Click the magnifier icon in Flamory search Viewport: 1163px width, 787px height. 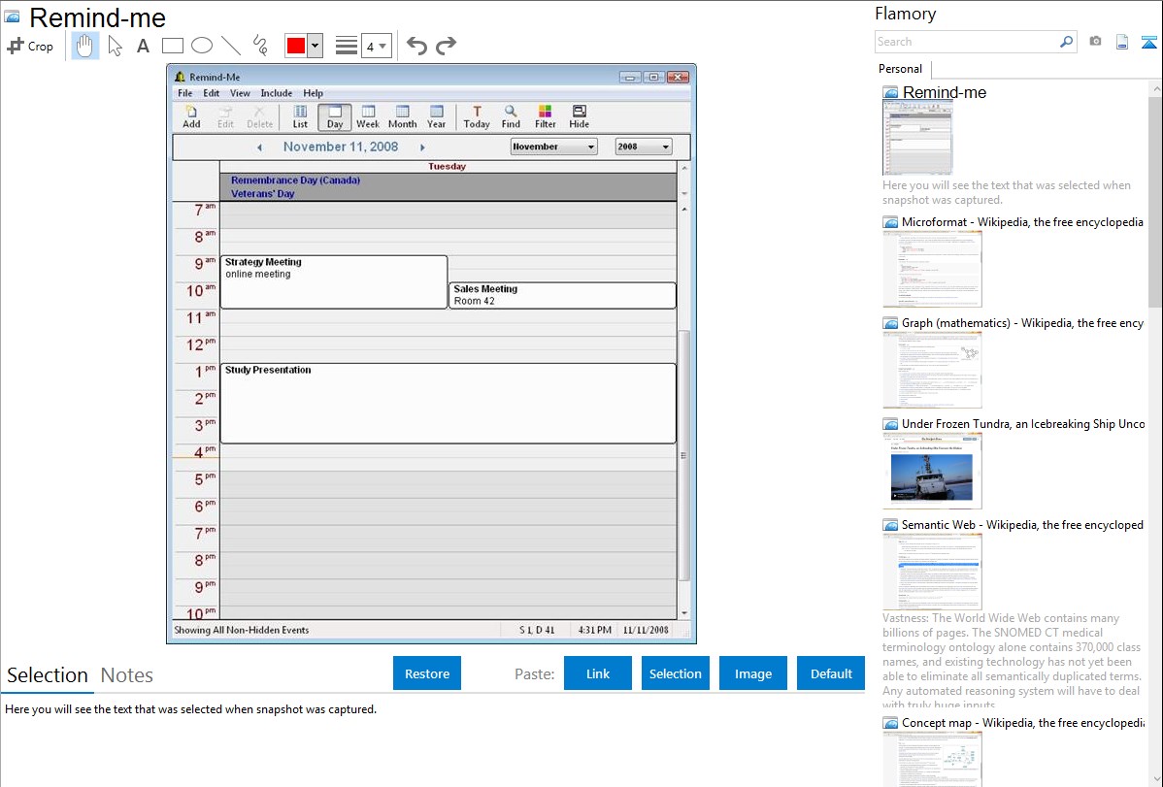(x=1067, y=42)
